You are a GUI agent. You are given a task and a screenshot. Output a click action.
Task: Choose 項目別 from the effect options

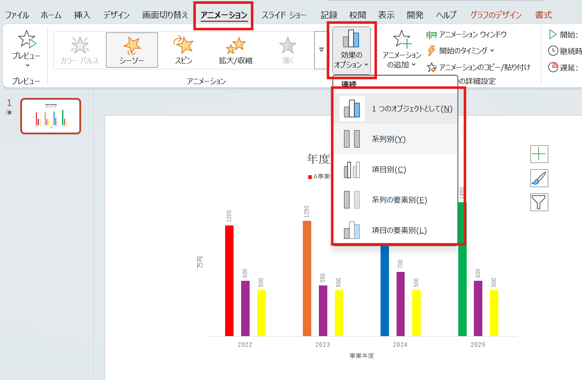(389, 169)
